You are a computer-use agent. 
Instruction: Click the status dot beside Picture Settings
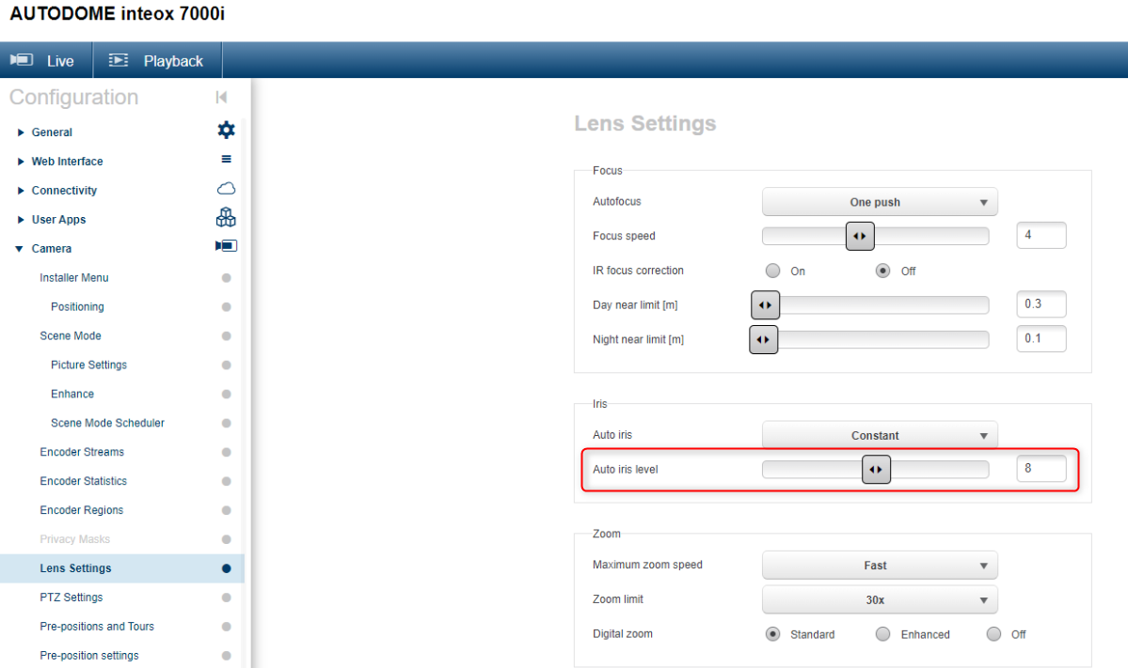pyautogui.click(x=226, y=365)
